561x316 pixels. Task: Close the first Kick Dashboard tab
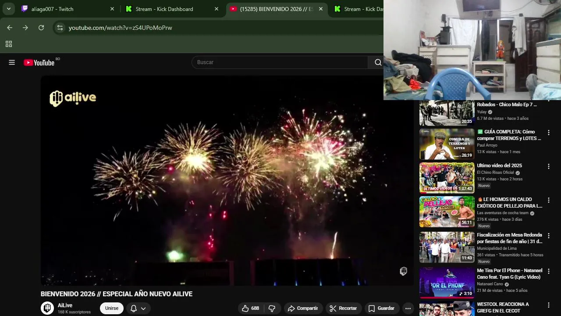click(216, 9)
